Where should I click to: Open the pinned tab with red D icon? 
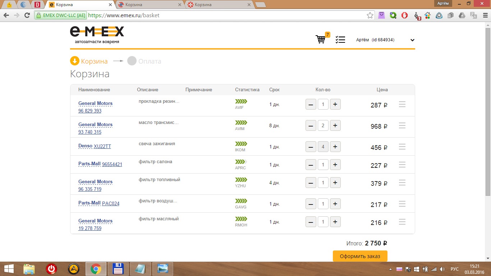pos(37,5)
